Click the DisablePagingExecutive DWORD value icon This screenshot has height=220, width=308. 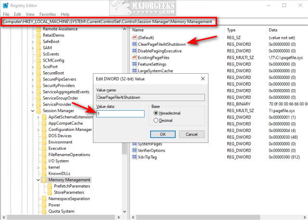point(134,51)
